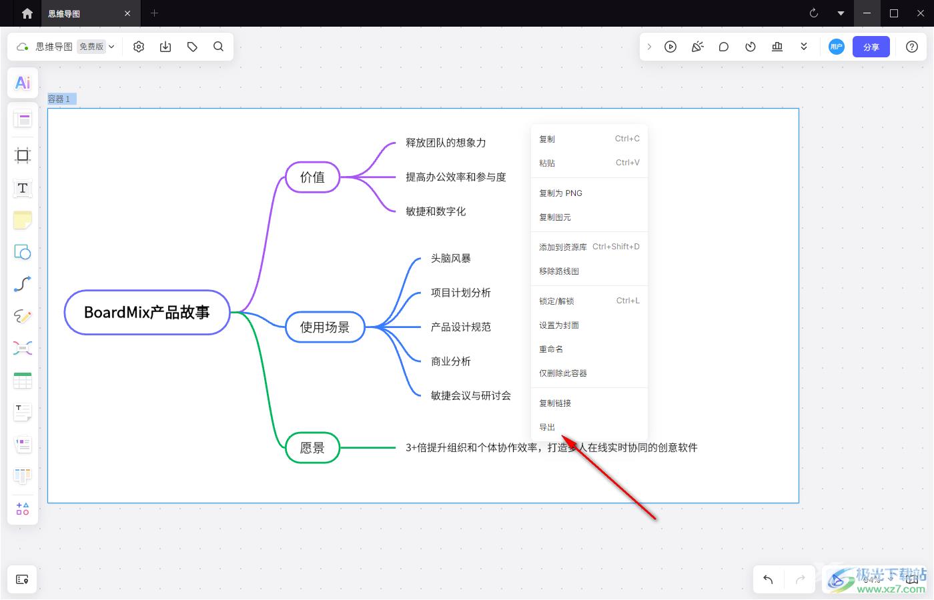Open the document text card tool
Viewport: 934px width, 600px height.
pos(23,412)
